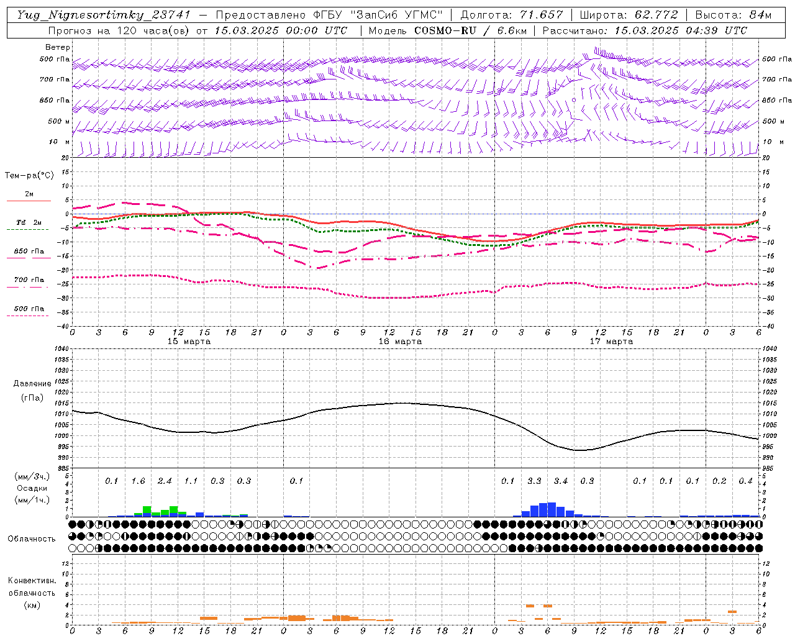
Task: Click the (мм/3ч.) precipitation unit label
Action: [x=32, y=476]
